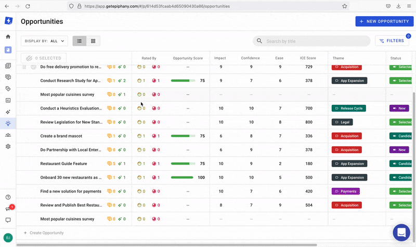Open the Opportunities lightbulb icon in sidebar
This screenshot has height=247, width=416.
8,124
